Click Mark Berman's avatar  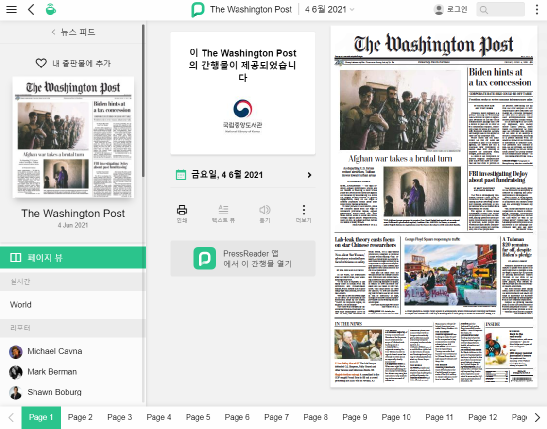(16, 372)
